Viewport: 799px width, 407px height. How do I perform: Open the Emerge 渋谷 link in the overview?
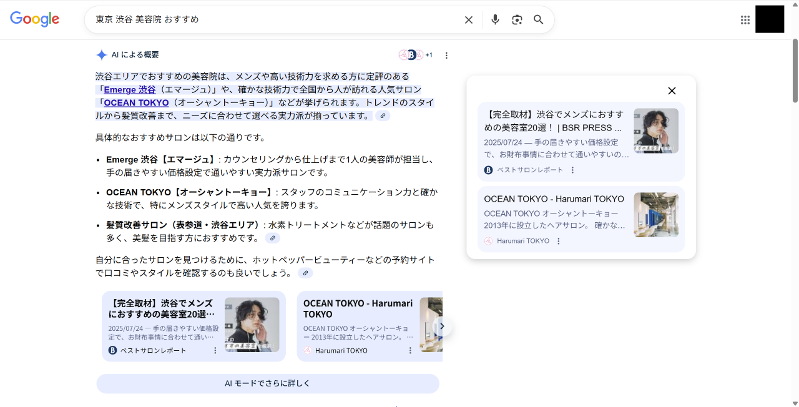[129, 89]
